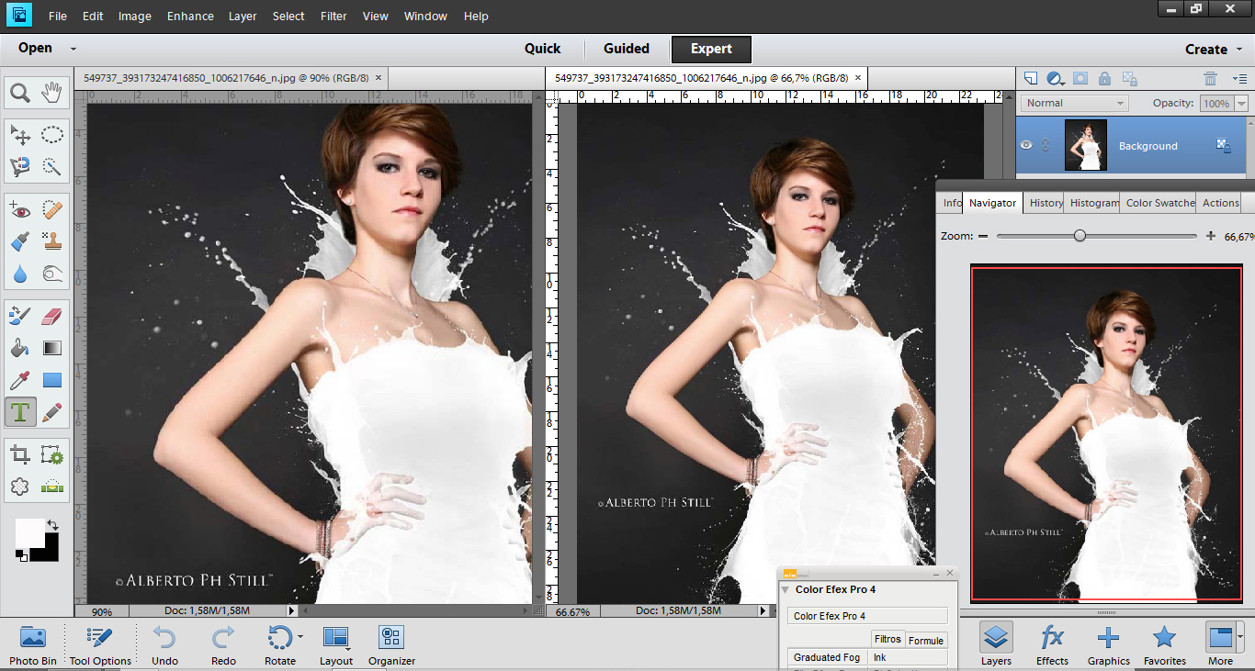Select the Sponge tool
1255x671 pixels.
pos(52,274)
